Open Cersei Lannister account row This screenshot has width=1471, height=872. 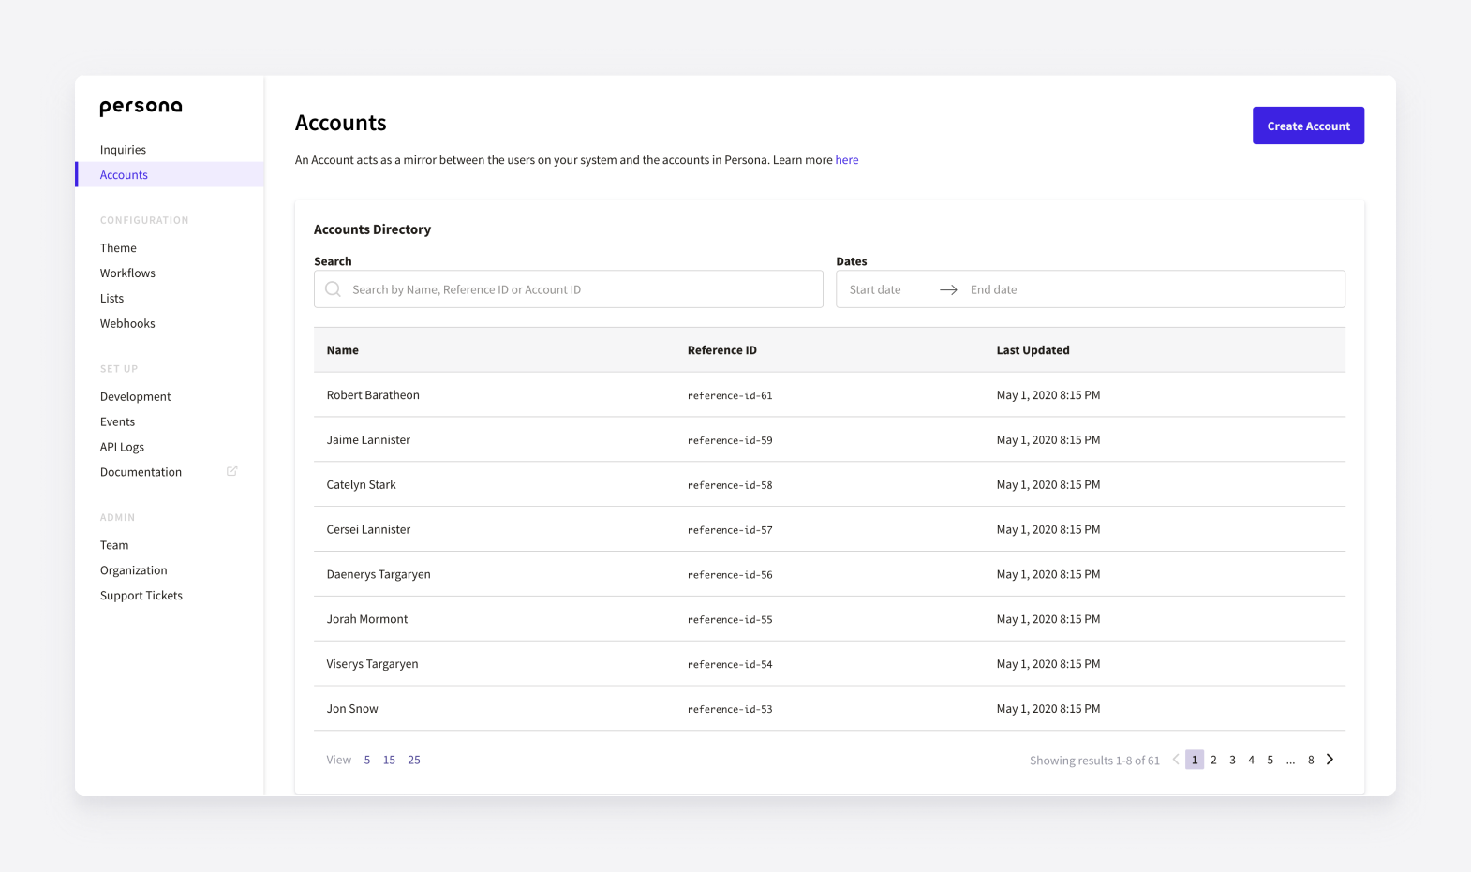coord(829,530)
